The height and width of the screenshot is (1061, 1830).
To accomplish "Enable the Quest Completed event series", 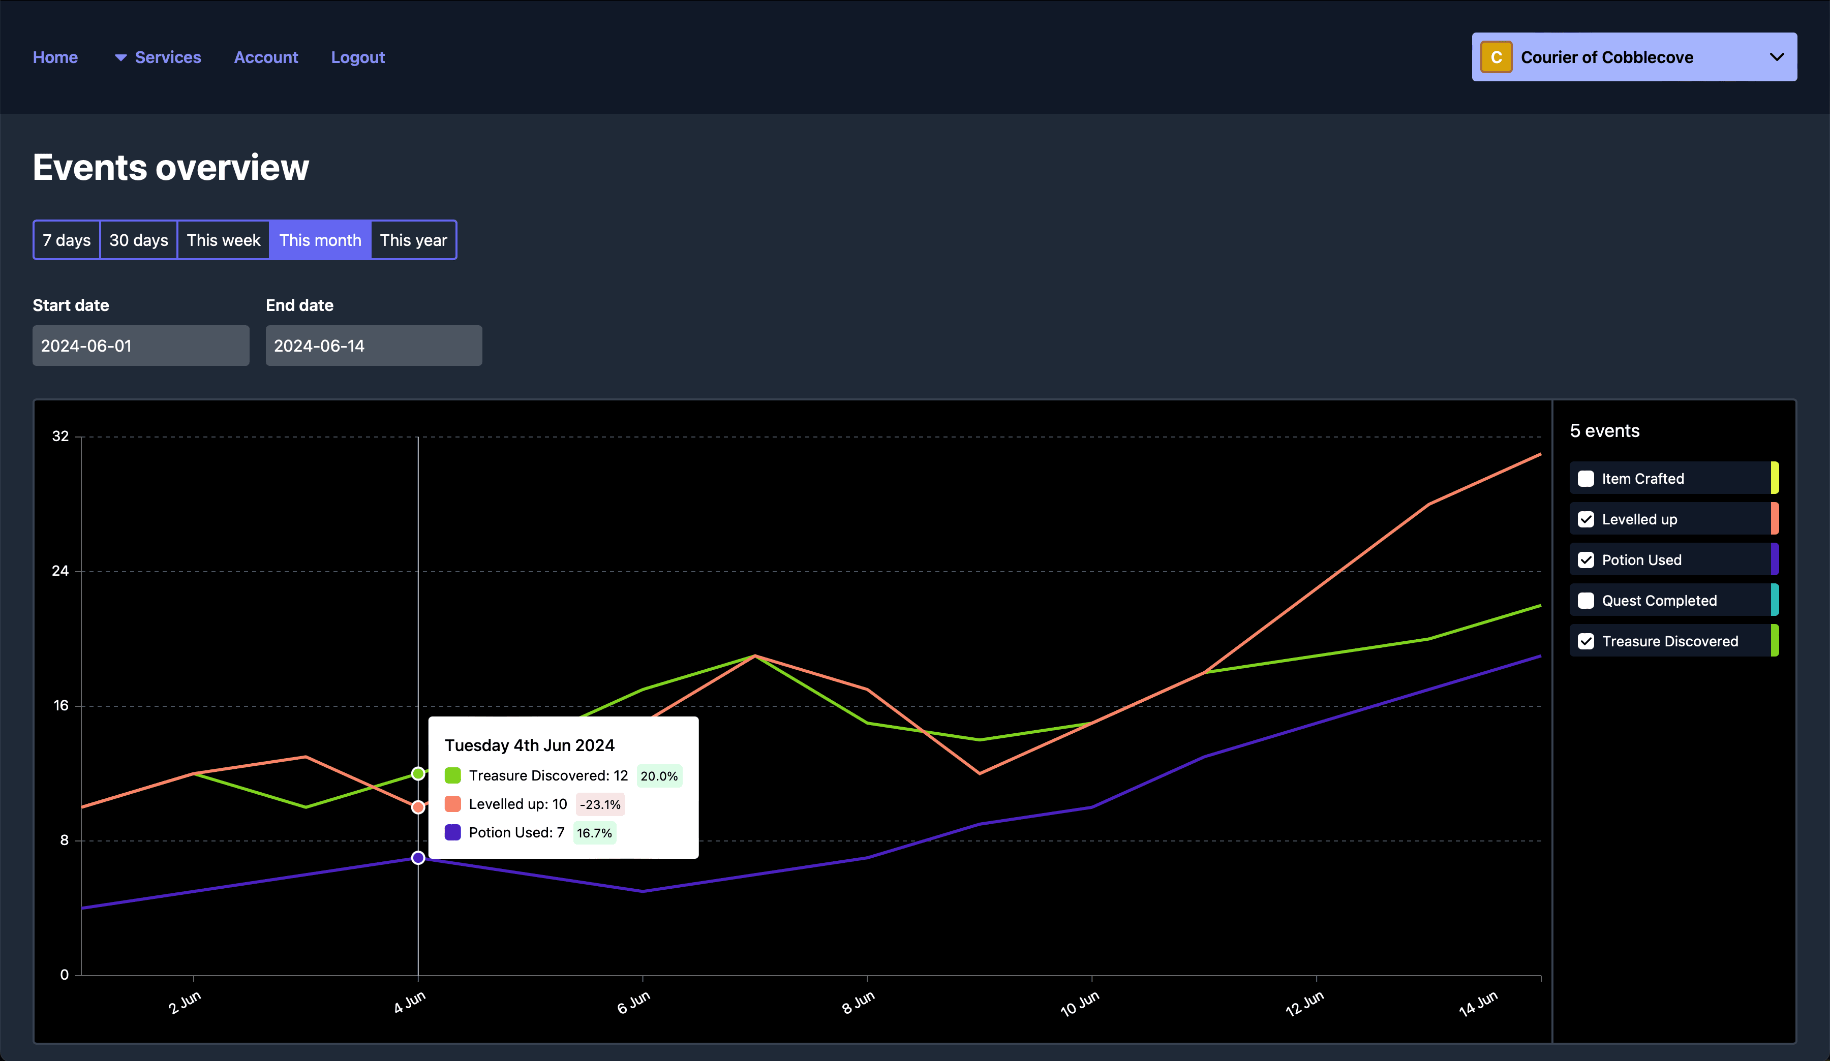I will pos(1586,600).
